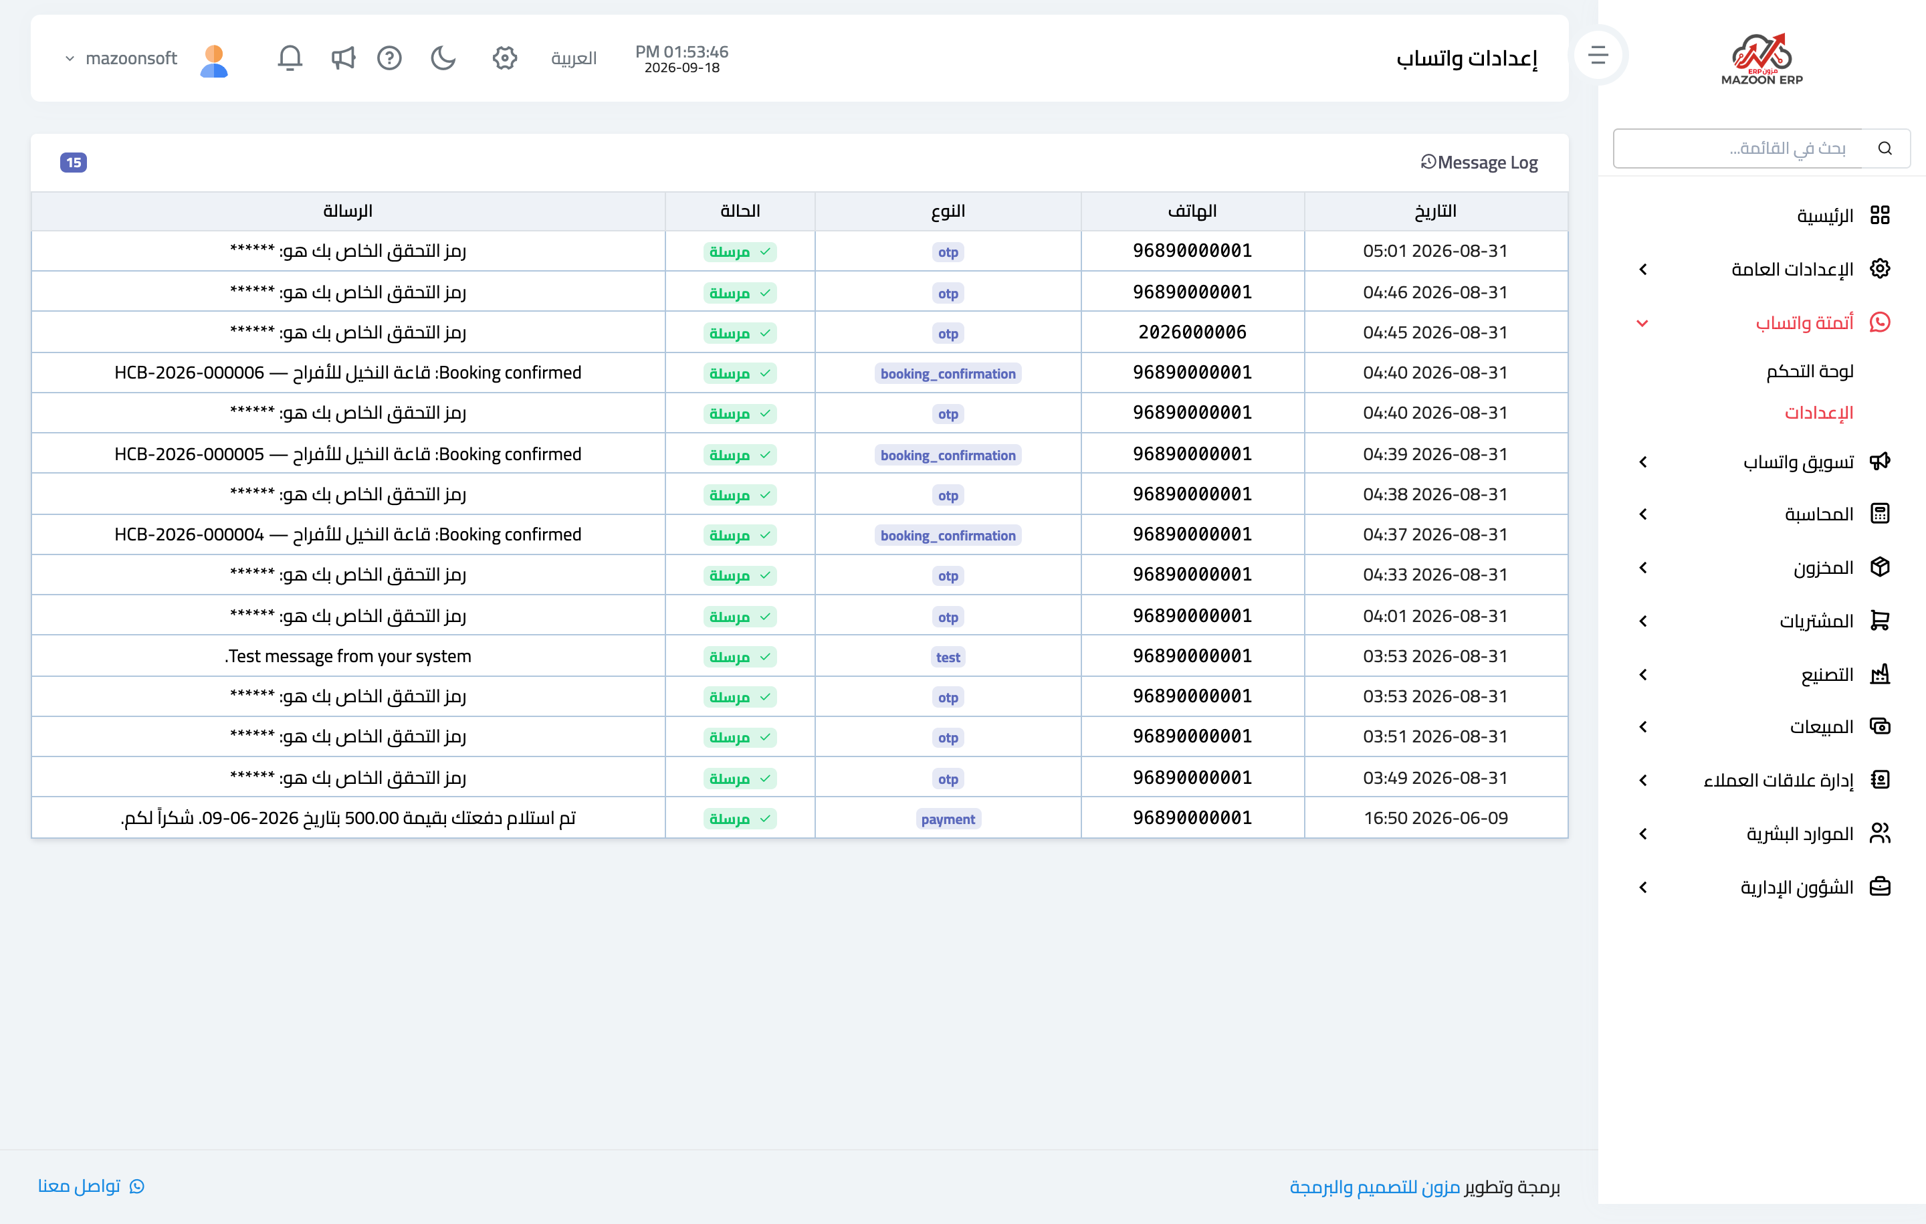Open the announcements megaphone icon
The height and width of the screenshot is (1224, 1926).
click(x=343, y=58)
